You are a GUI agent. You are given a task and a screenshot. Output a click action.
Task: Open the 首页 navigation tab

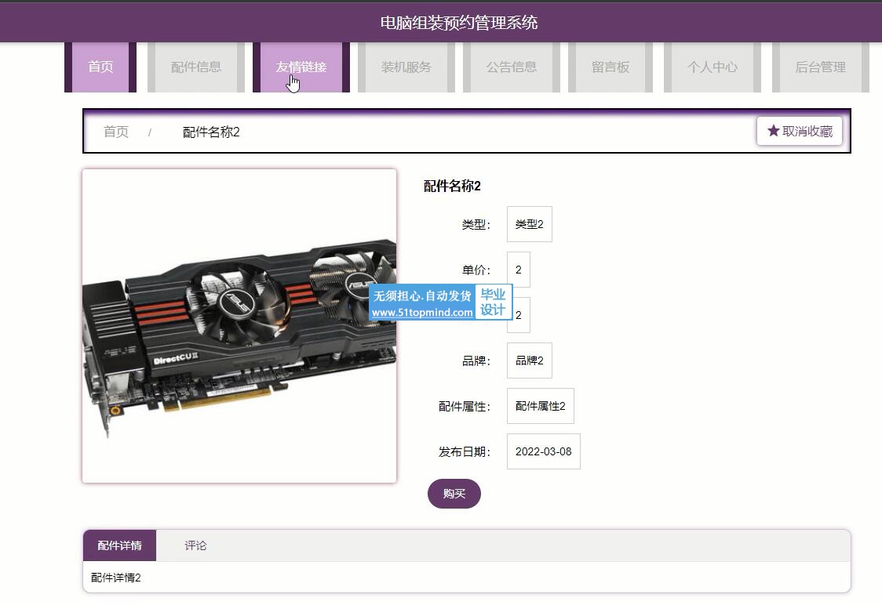100,67
